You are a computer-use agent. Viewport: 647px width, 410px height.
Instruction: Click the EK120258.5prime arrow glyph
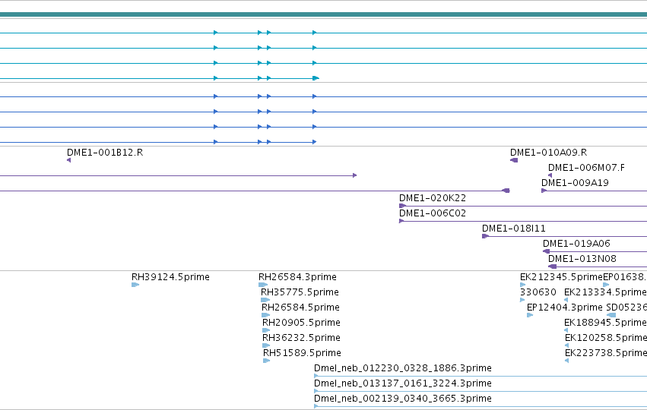pos(566,345)
